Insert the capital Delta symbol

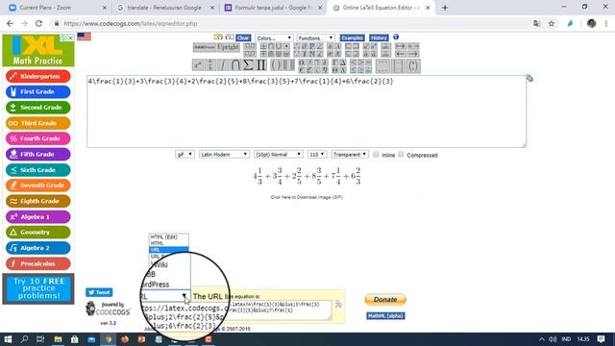coord(343,62)
